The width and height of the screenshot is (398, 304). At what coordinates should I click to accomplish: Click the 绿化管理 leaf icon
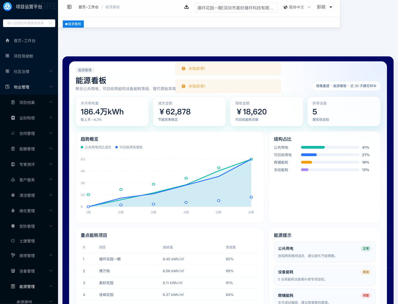13,211
